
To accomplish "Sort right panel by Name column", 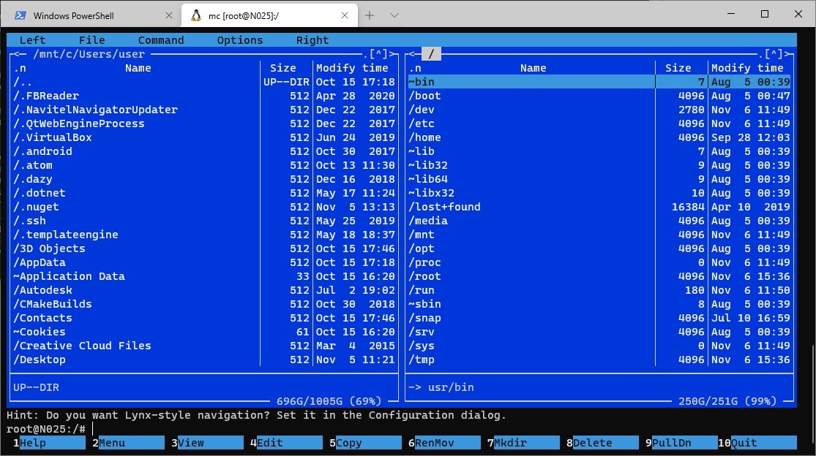I will 534,68.
